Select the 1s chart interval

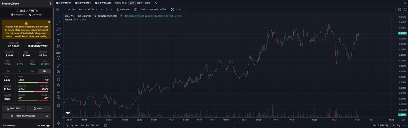(64, 10)
